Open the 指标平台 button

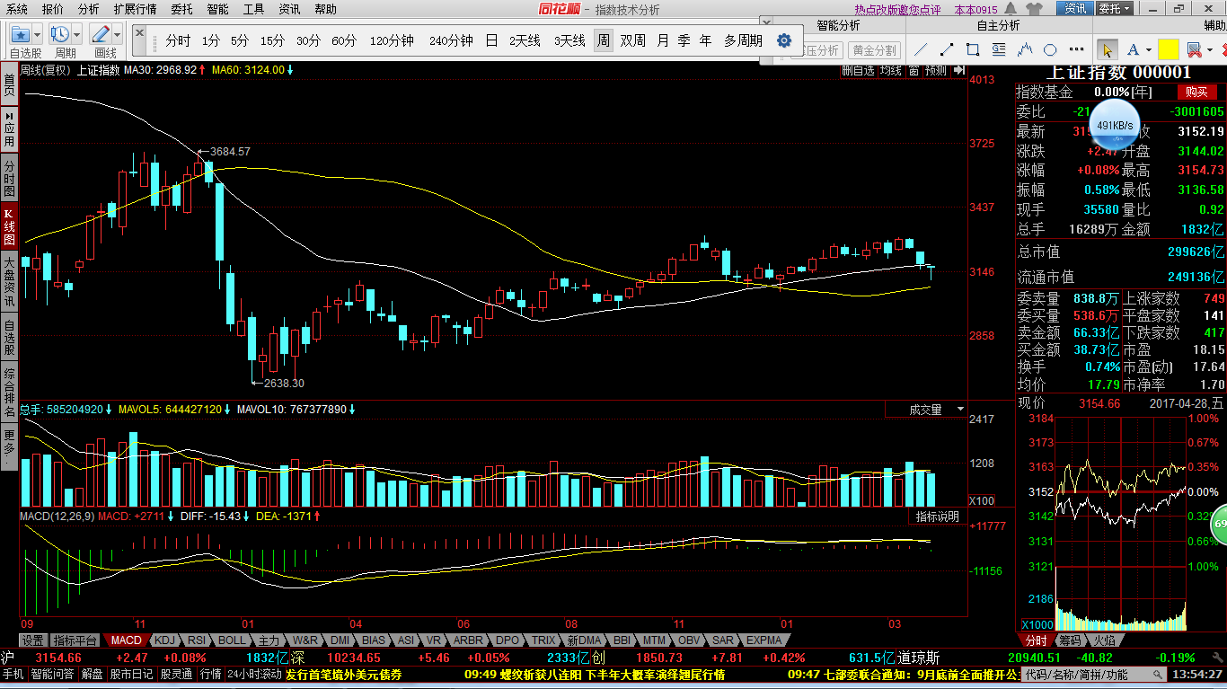click(75, 640)
